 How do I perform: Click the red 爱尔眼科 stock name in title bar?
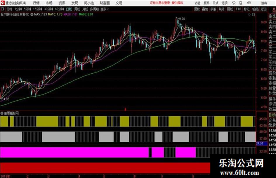[x=178, y=3]
